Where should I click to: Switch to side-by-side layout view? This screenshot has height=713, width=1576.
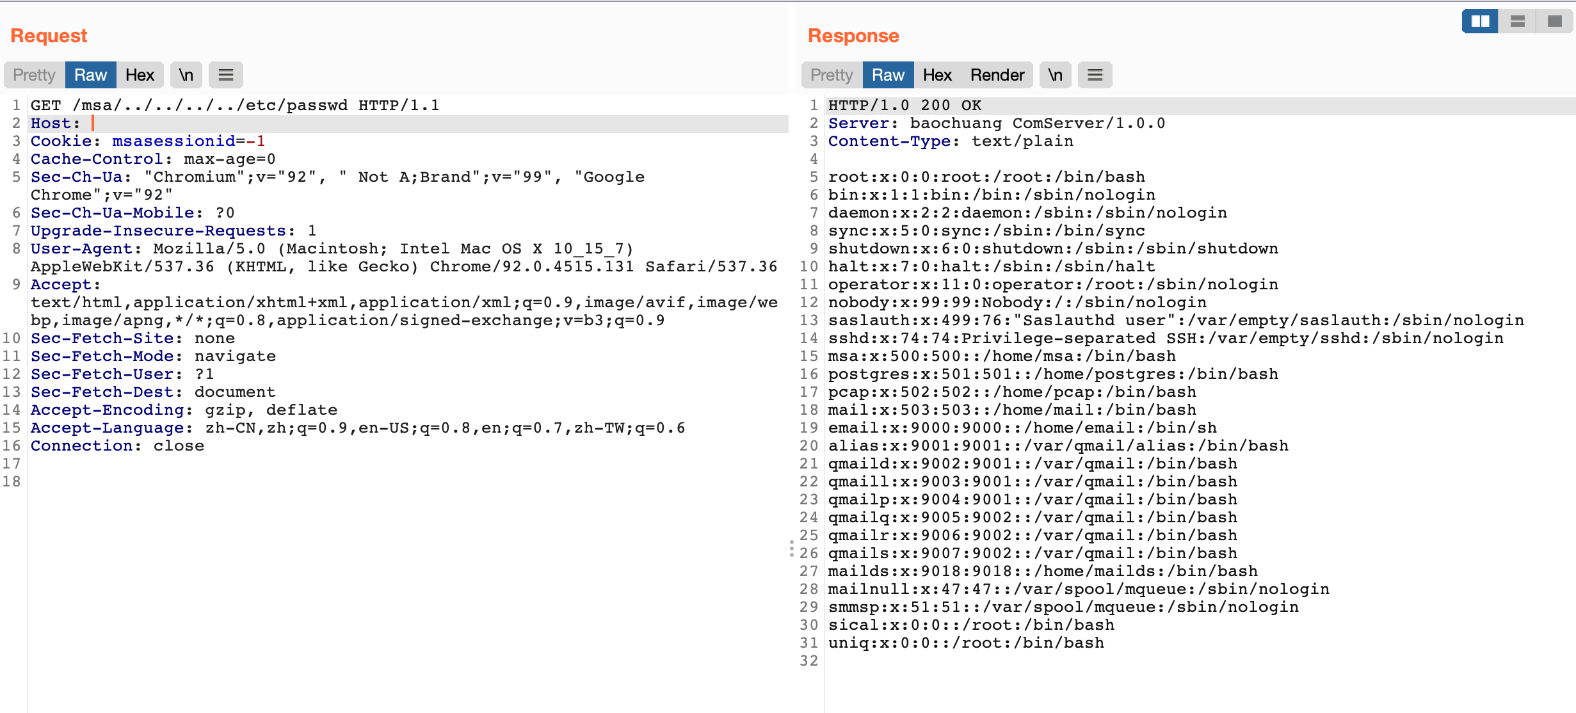click(x=1480, y=21)
